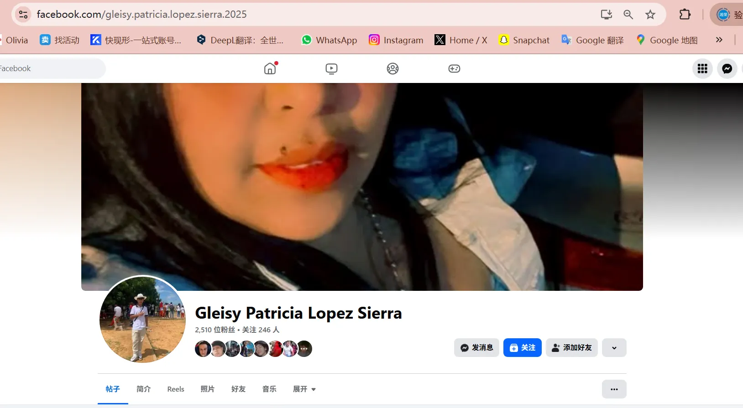
Task: View the 关注 246 人 following link
Action: (261, 330)
